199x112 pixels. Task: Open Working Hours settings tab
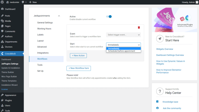pos(44,29)
